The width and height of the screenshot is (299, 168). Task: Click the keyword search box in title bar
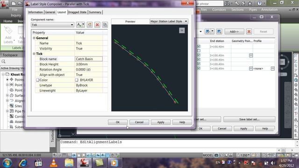point(209,4)
